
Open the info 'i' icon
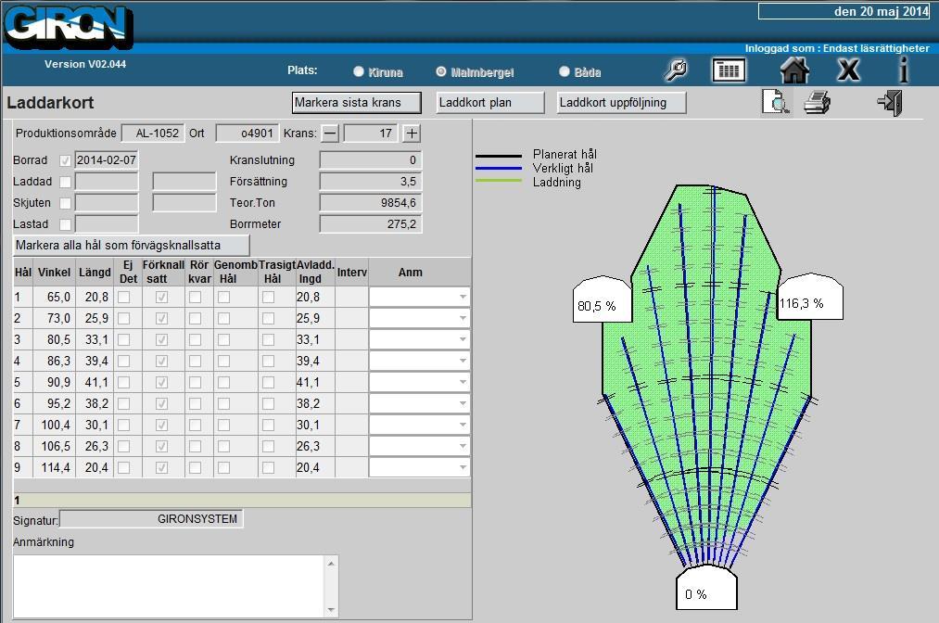(x=903, y=70)
